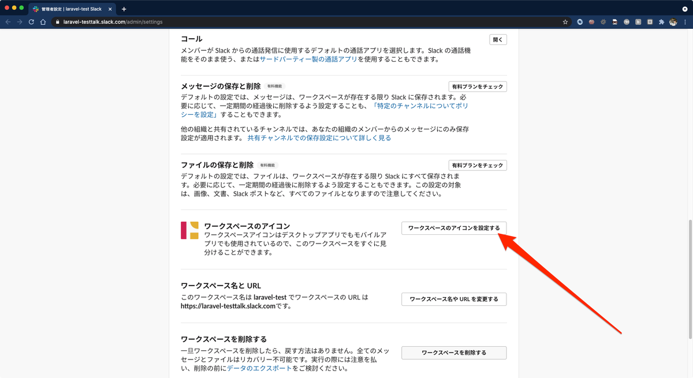The width and height of the screenshot is (693, 378).
Task: Click the ファイルの保存と削除 heading
Action: click(217, 164)
